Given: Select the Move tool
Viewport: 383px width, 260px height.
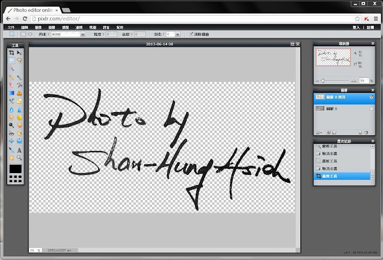Looking at the screenshot, I should pos(19,53).
